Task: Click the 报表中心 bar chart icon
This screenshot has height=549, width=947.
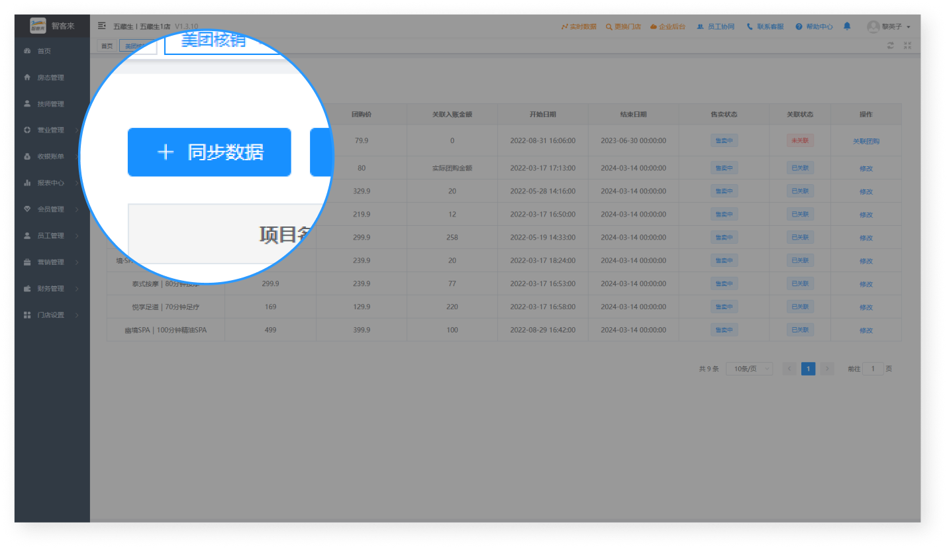Action: [27, 183]
